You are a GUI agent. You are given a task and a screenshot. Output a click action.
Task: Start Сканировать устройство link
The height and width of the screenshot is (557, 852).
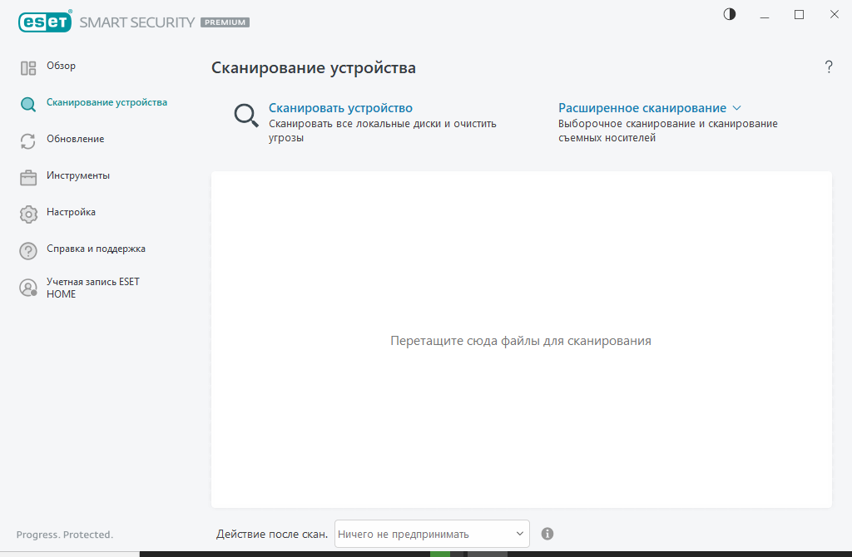340,108
